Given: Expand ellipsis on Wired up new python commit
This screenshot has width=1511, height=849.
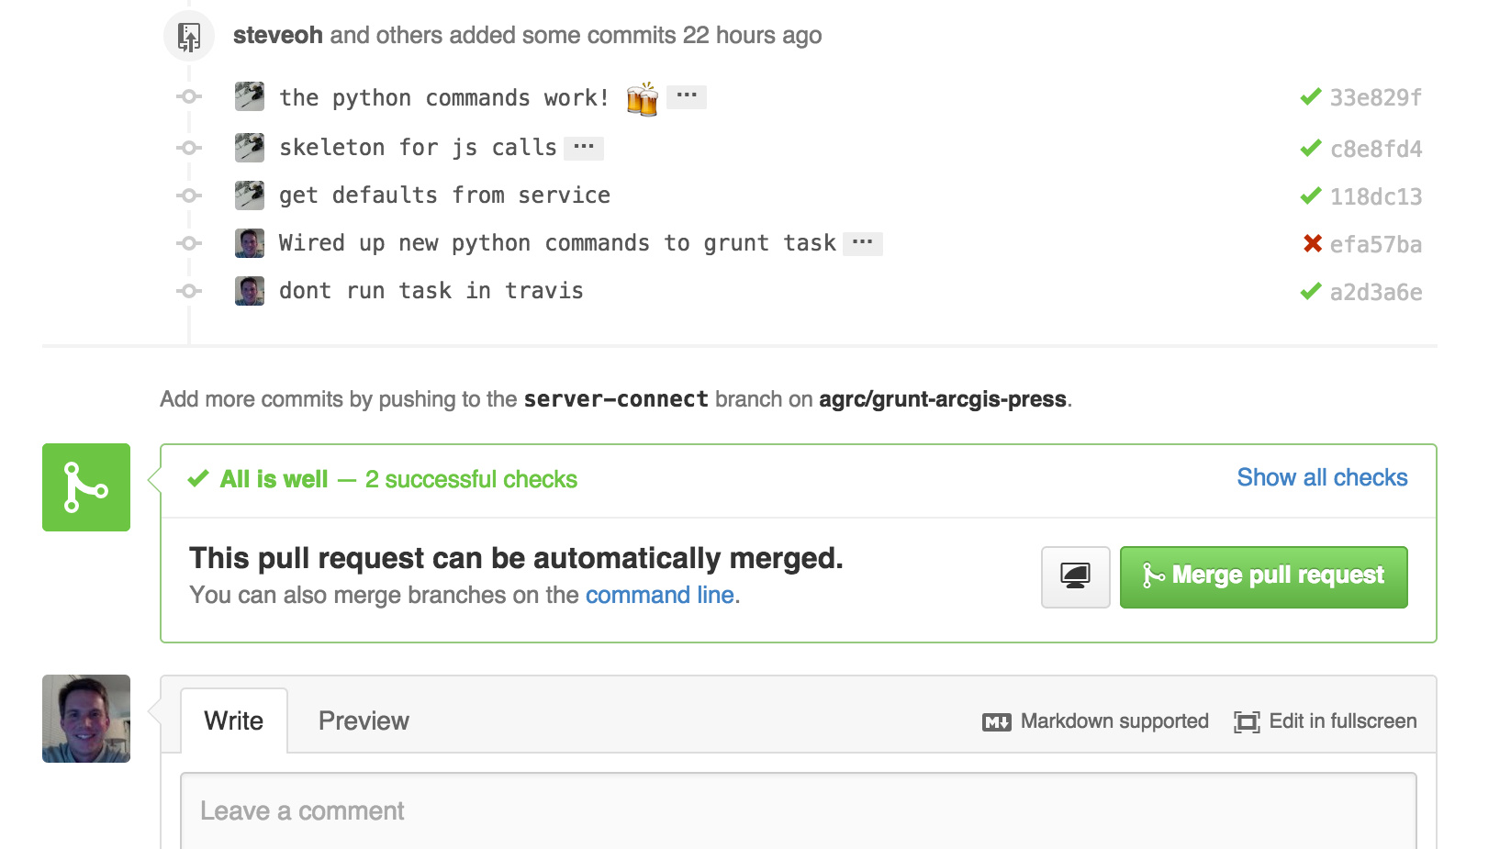Looking at the screenshot, I should [863, 243].
